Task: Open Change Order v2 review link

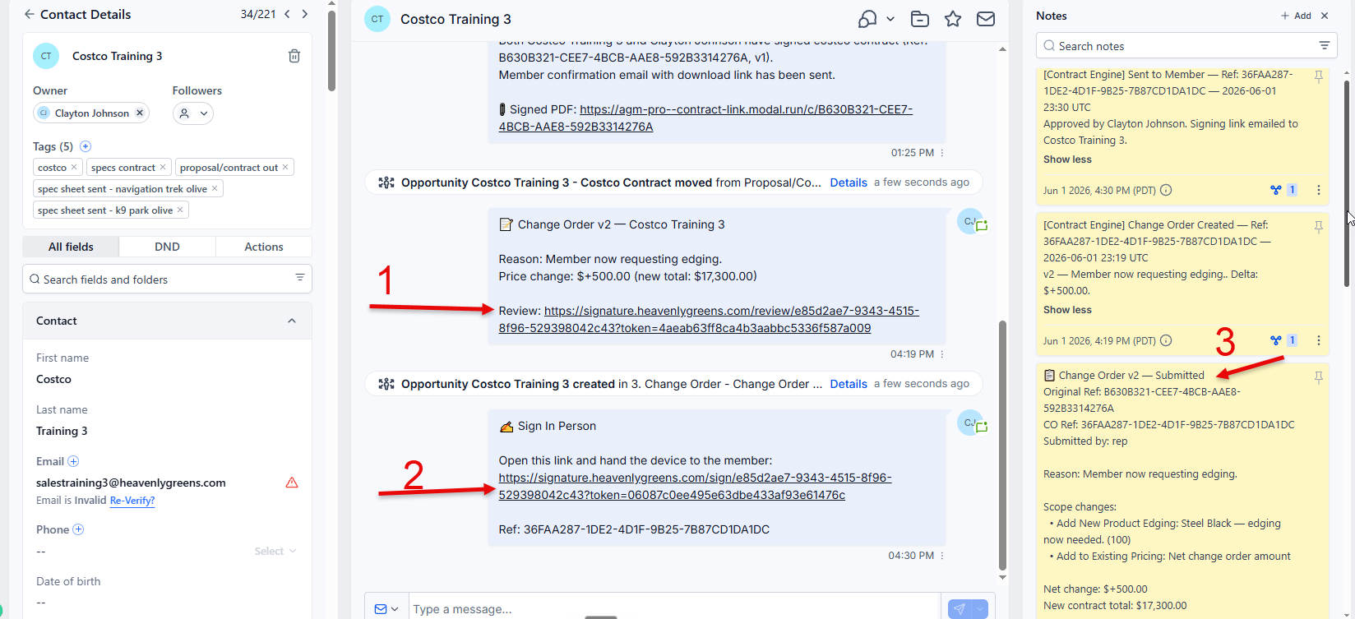Action: [x=709, y=319]
